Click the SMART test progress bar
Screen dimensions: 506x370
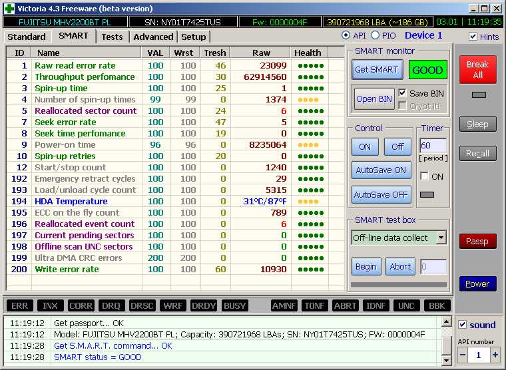tap(399, 285)
